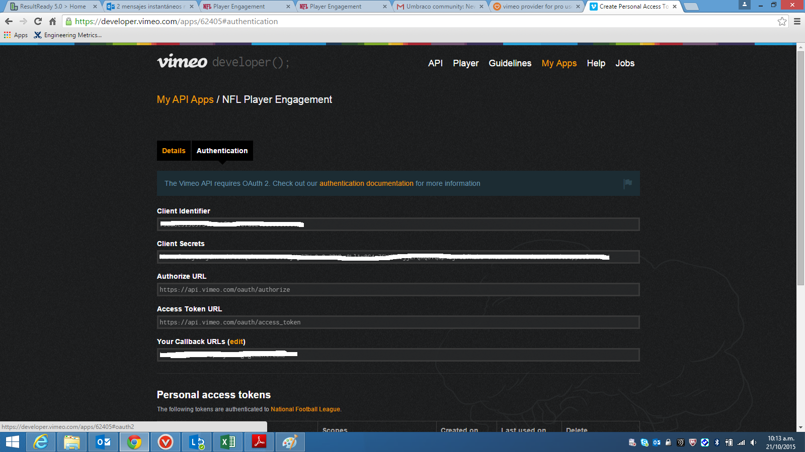Click the scrollbar down arrow

800,428
